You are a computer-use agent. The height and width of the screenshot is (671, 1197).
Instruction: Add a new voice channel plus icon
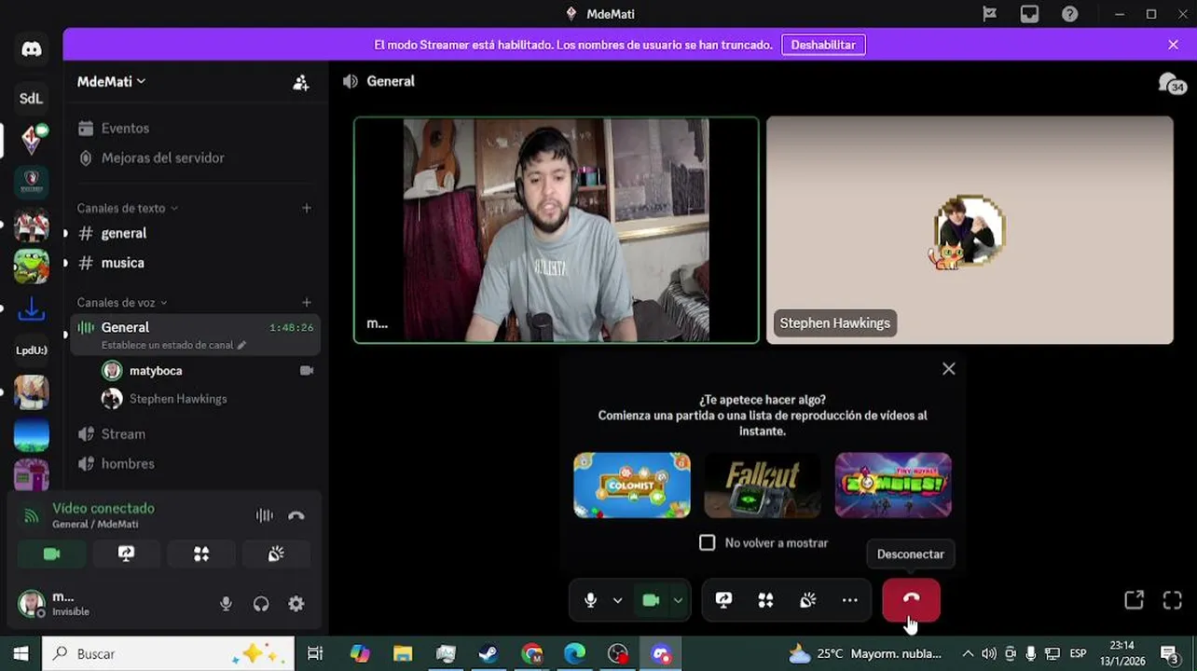(307, 302)
